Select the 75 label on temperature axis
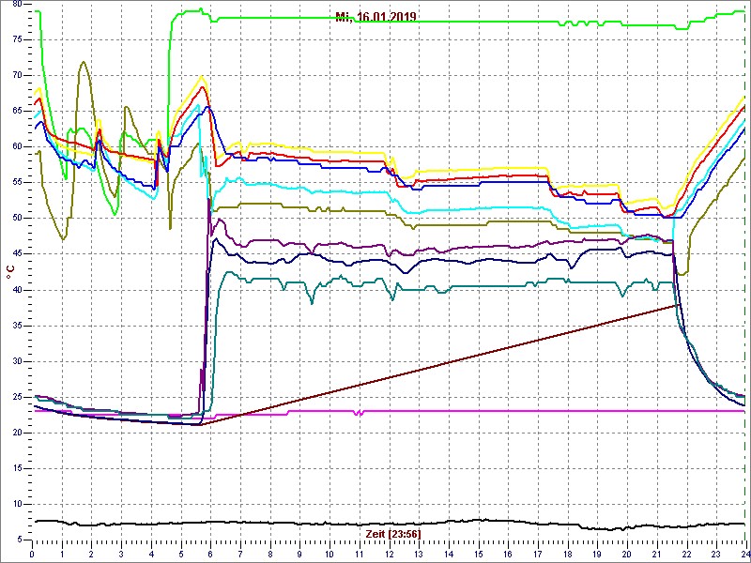 [x=17, y=39]
